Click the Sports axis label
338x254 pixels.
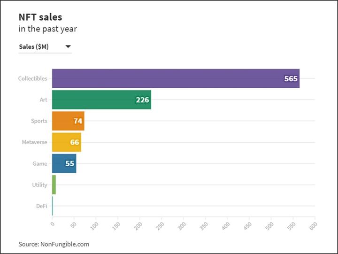(39, 121)
